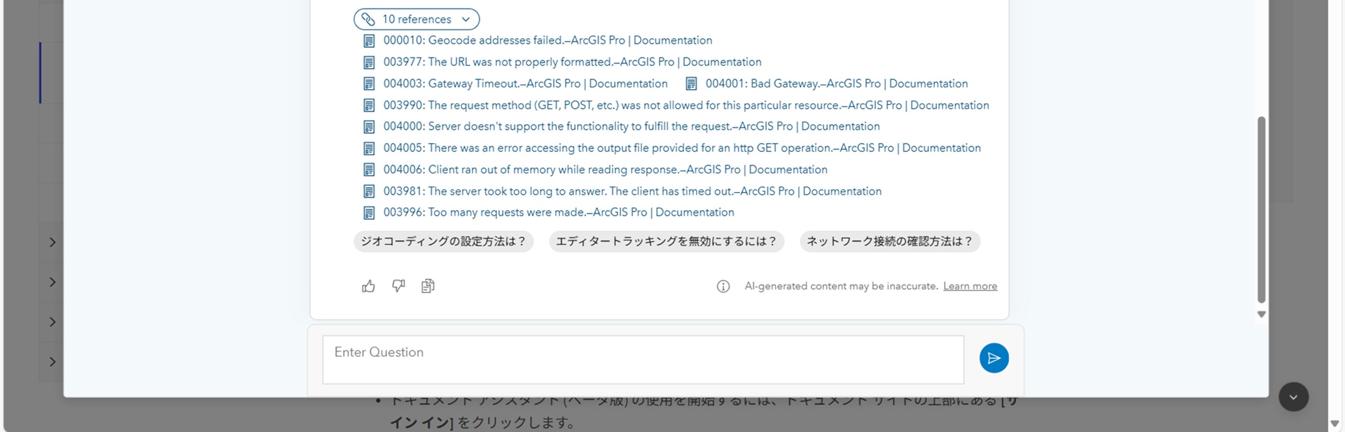Screen dimensions: 1345x432
Task: Focus the Enter Question text box
Action: [x=643, y=360]
